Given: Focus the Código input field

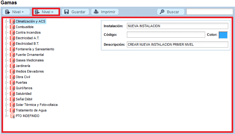Looking at the screenshot, I should (x=166, y=35).
